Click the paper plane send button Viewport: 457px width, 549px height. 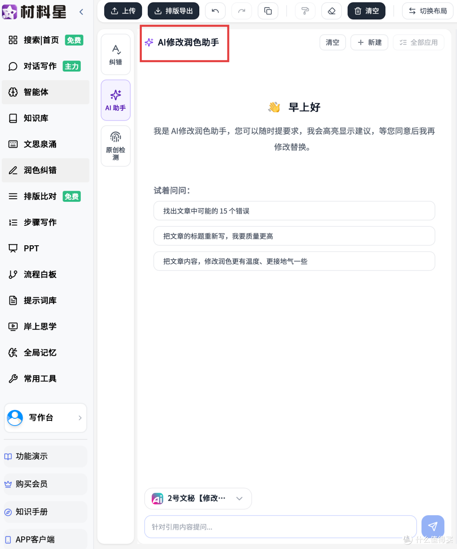(433, 526)
